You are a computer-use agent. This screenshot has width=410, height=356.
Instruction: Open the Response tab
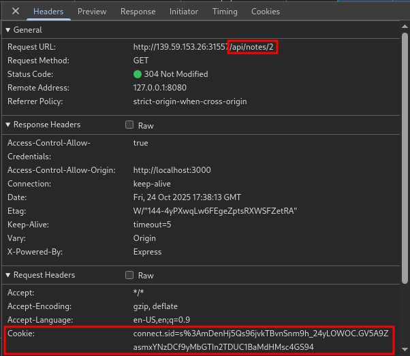click(x=138, y=12)
